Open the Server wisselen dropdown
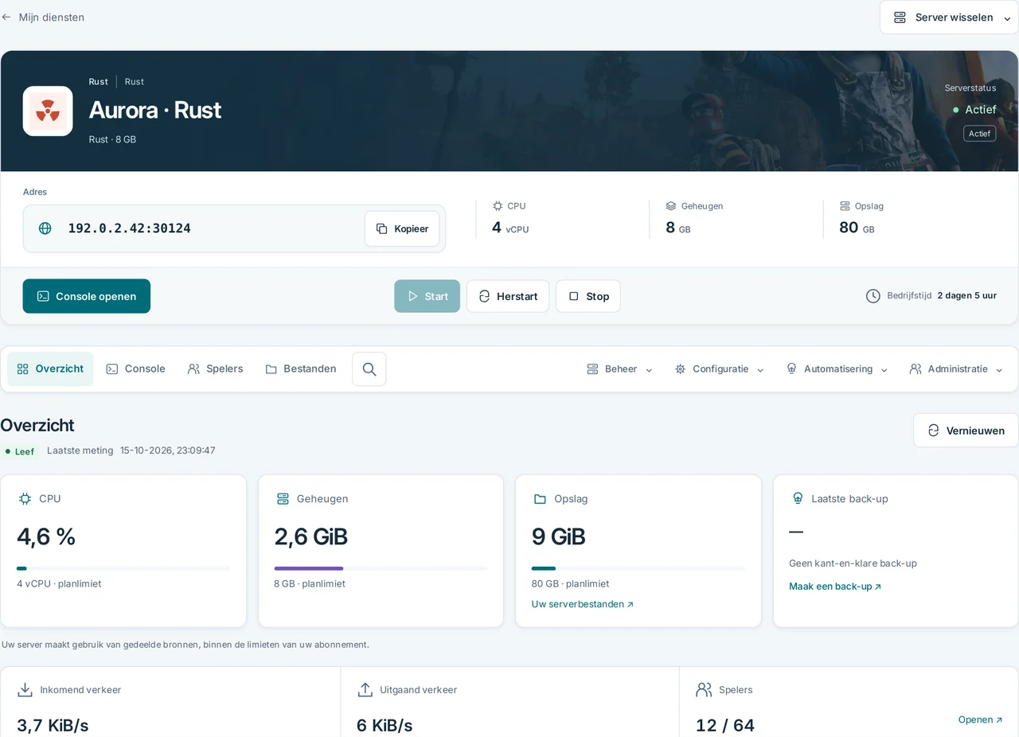This screenshot has width=1019, height=737. click(949, 18)
